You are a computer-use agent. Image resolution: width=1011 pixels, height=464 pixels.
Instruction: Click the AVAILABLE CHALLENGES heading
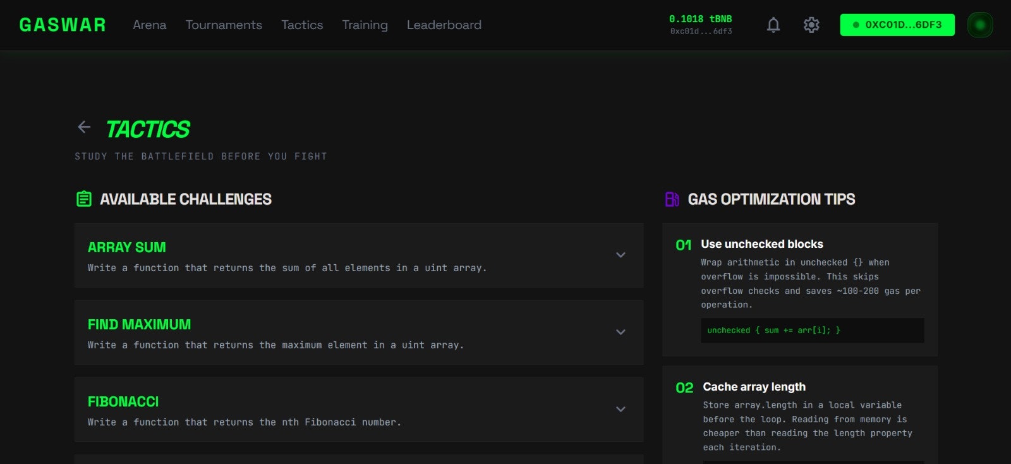186,199
